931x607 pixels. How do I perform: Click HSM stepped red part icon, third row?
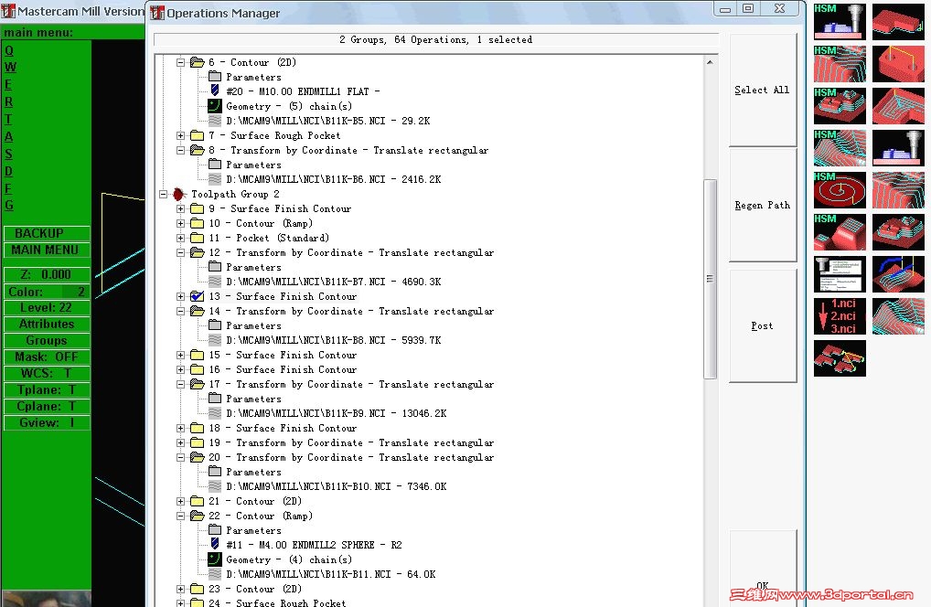[840, 106]
